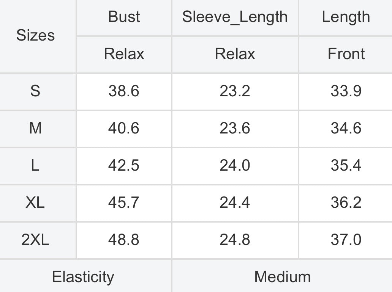Select front length value 36.2
Viewport: 392px width, 292px height.
pyautogui.click(x=346, y=202)
